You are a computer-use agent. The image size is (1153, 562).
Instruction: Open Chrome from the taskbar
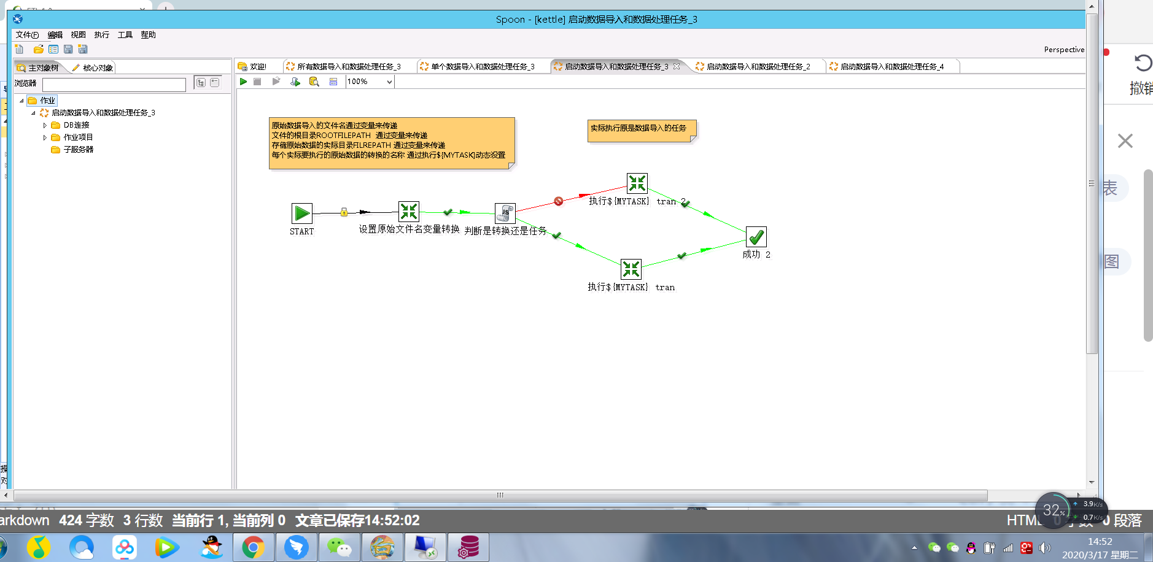pos(253,547)
